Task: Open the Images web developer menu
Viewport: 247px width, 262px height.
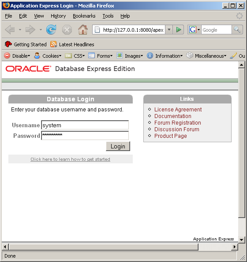Action: [x=130, y=56]
